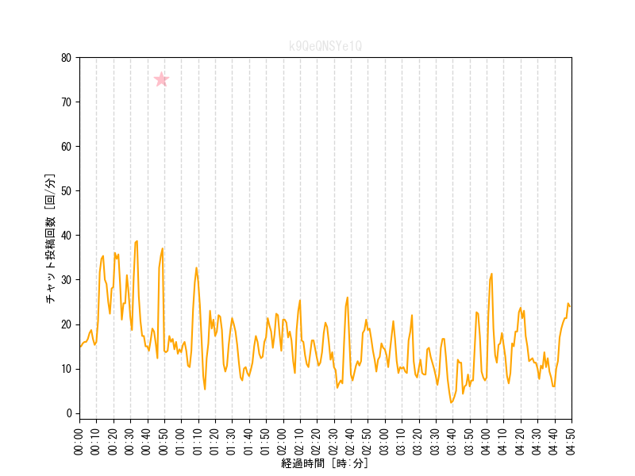Click the 80 y-axis tick label

[x=66, y=58]
